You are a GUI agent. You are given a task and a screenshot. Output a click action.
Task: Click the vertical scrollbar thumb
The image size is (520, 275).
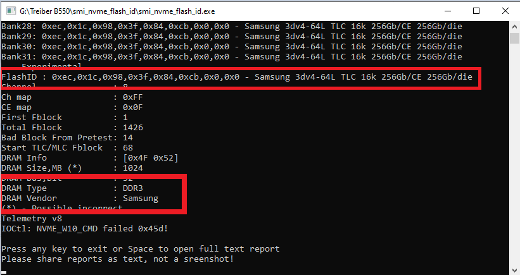pos(514,38)
